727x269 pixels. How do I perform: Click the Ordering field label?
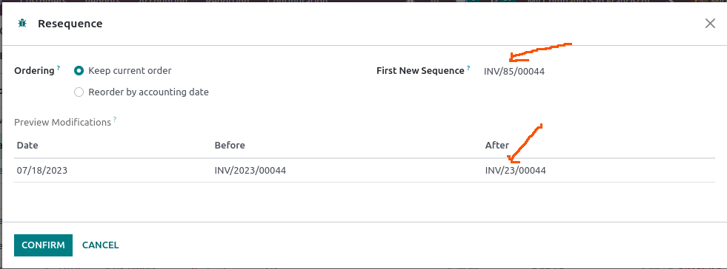coord(34,71)
